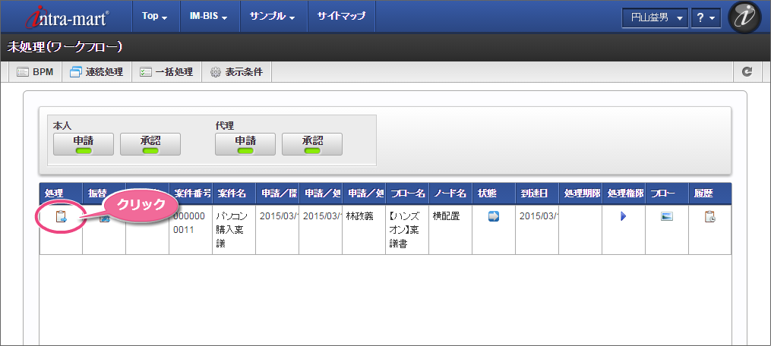Toggle the 本人 申請 filter button
The image size is (771, 346).
(84, 144)
